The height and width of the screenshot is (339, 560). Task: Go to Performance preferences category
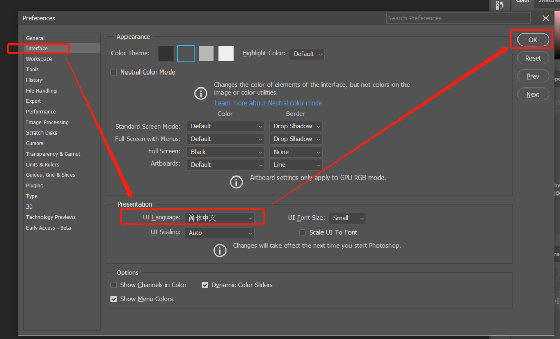(41, 112)
